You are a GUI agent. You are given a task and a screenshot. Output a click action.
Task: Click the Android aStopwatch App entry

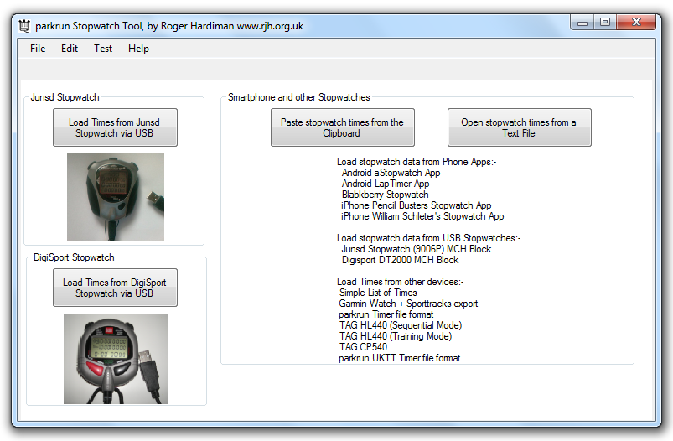391,173
